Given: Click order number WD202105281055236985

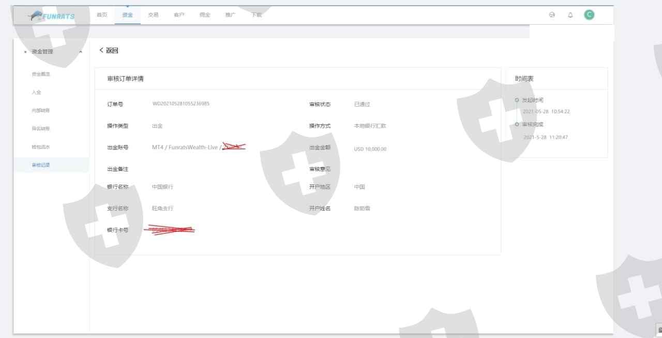Looking at the screenshot, I should [x=181, y=104].
